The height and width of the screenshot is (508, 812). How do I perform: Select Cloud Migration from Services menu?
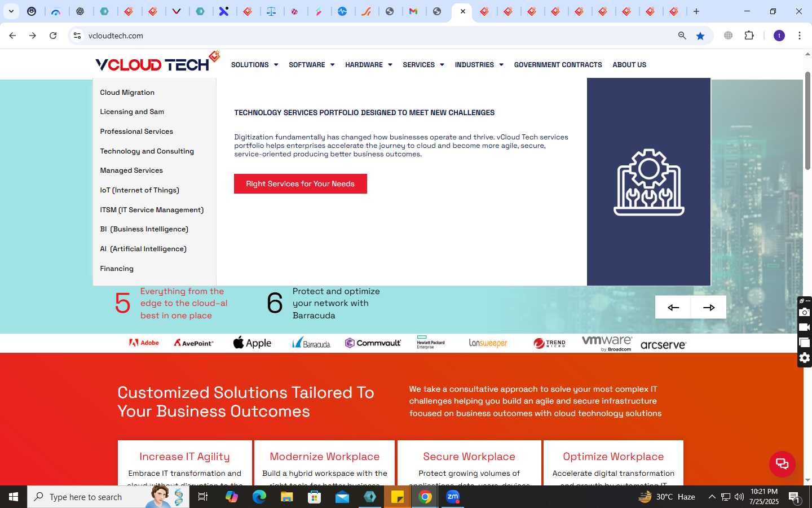(127, 93)
